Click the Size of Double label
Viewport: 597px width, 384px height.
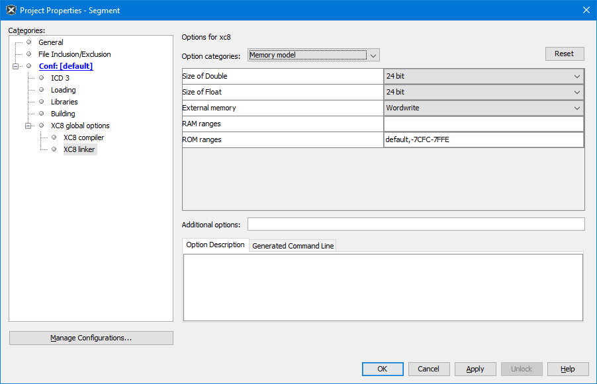[x=205, y=76]
